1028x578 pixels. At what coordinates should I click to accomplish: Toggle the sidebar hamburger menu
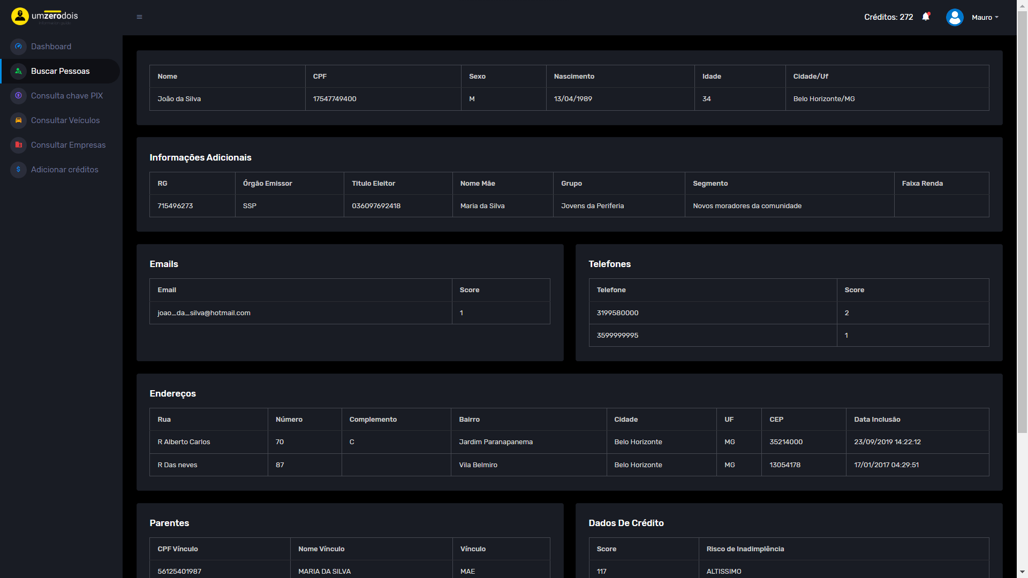tap(139, 17)
